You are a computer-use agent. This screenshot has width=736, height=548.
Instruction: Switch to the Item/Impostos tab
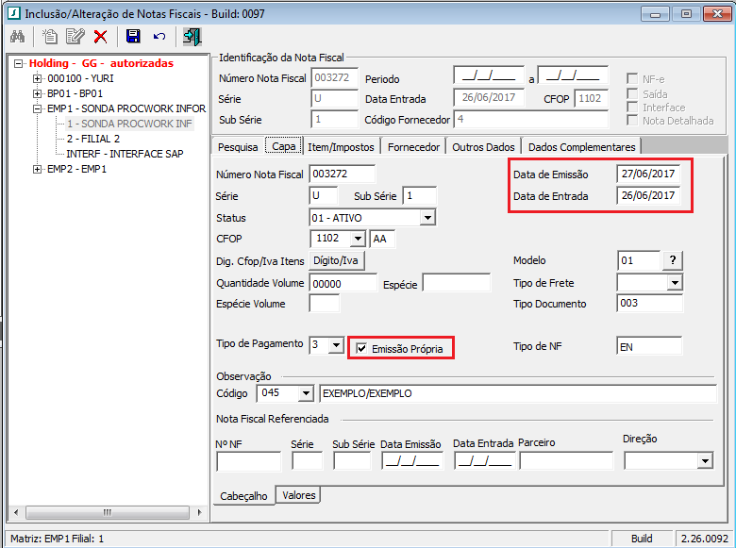pos(341,146)
